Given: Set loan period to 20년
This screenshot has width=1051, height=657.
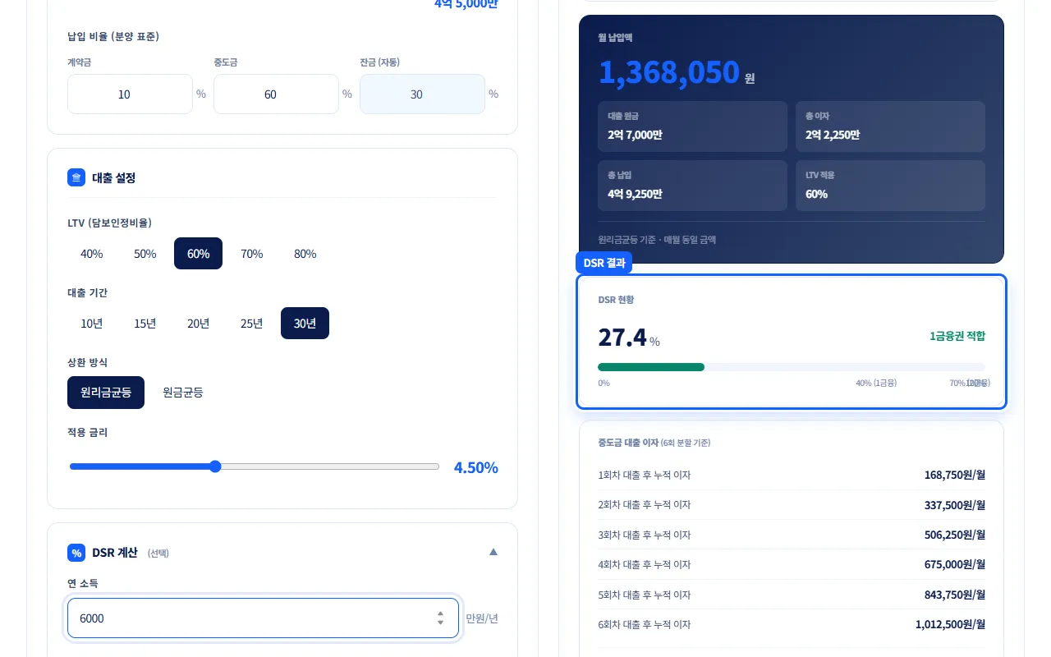Looking at the screenshot, I should pyautogui.click(x=199, y=324).
